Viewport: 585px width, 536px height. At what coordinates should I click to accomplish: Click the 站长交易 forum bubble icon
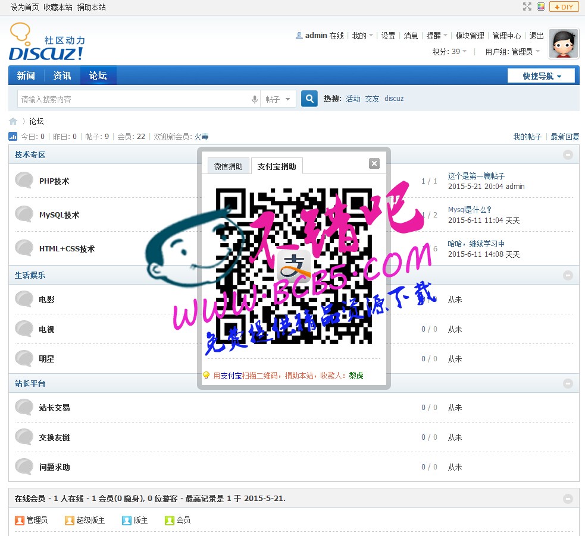24,407
